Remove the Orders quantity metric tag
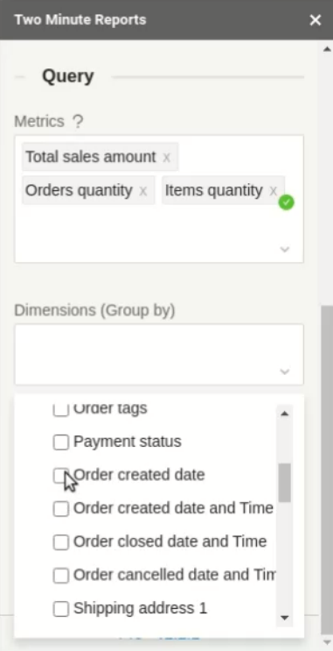The width and height of the screenshot is (333, 651). (142, 191)
